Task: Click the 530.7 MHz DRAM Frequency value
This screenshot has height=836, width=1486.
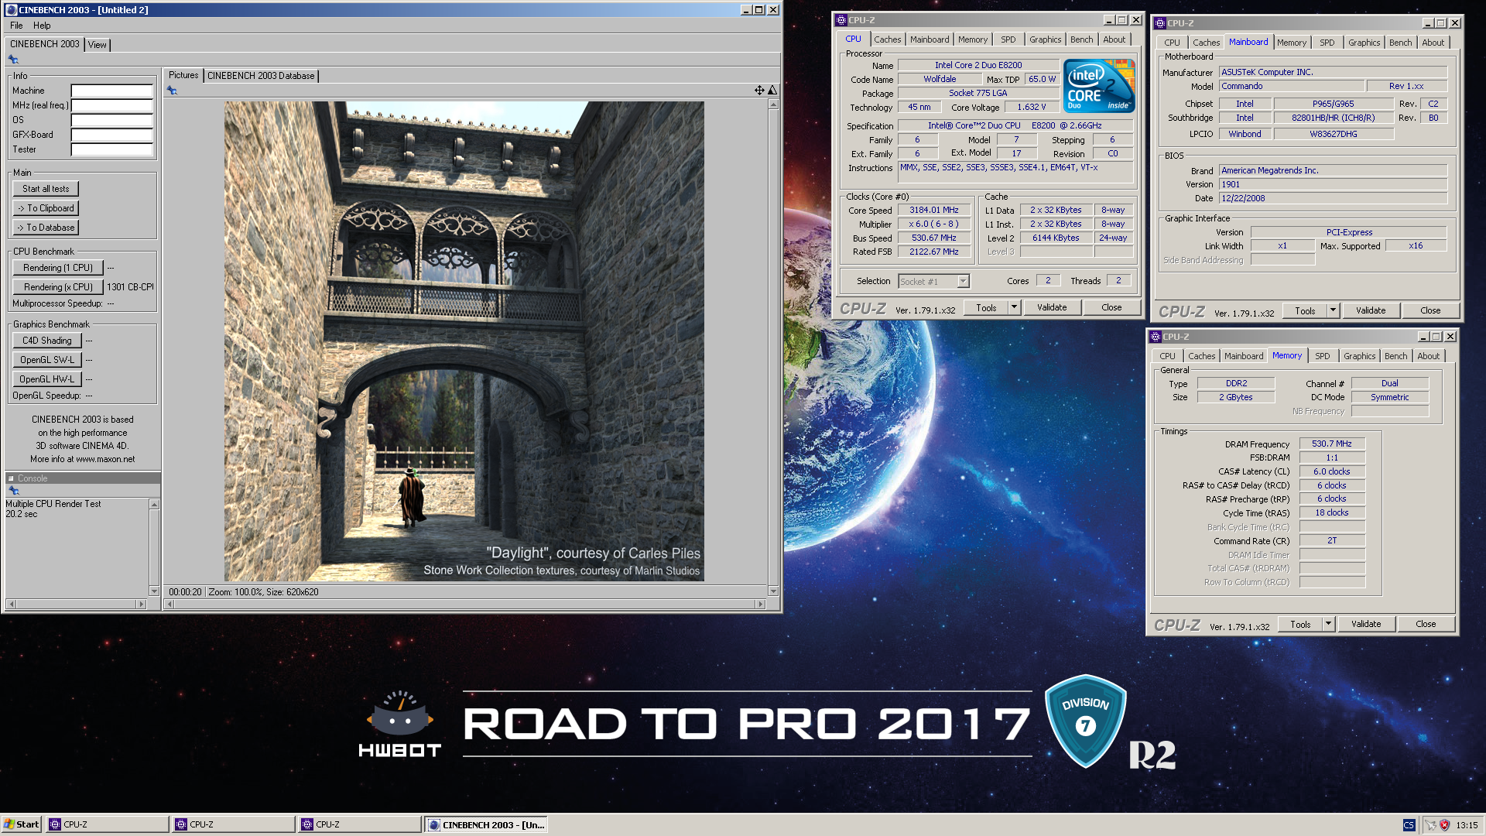Action: (x=1332, y=444)
